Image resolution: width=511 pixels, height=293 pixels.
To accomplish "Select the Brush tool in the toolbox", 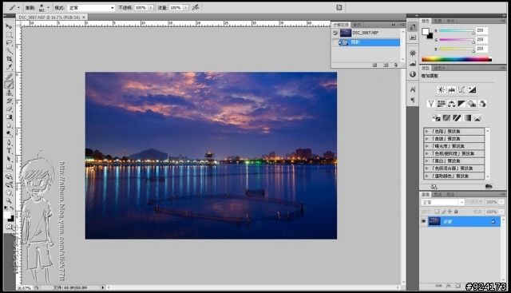I will pos(9,85).
